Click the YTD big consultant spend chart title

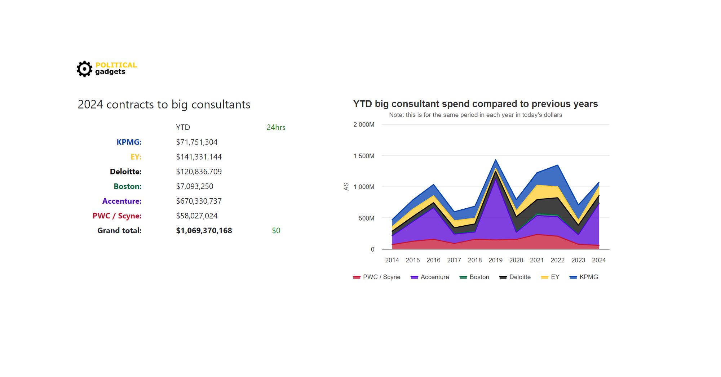pos(475,104)
